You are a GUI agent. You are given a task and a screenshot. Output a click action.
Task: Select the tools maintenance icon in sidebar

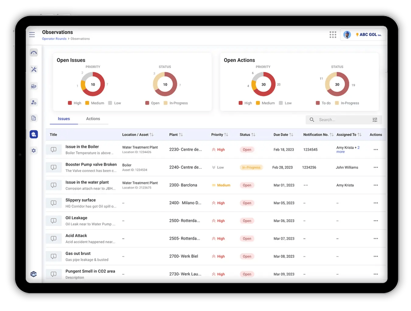click(33, 69)
